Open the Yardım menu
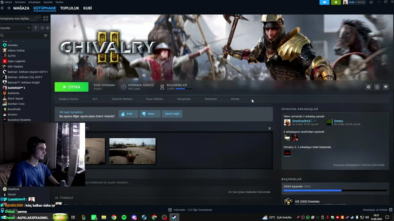394x221 pixels. click(x=59, y=2)
